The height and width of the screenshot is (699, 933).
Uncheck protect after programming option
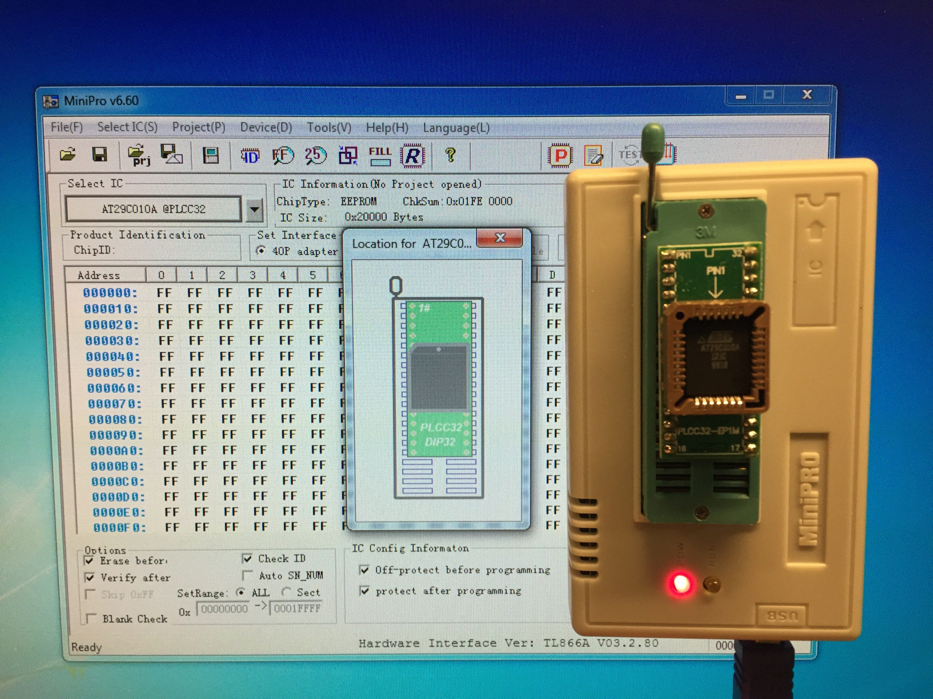pos(365,591)
